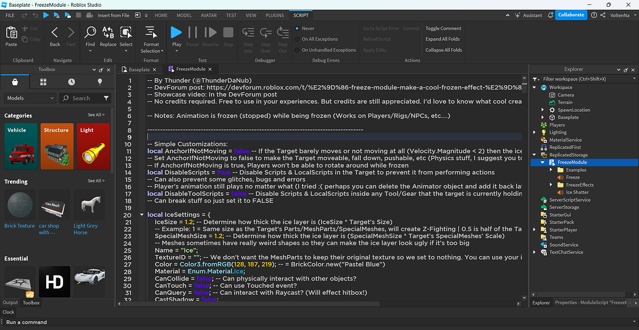Click See All next to Categories
The image size is (639, 330).
tap(96, 115)
